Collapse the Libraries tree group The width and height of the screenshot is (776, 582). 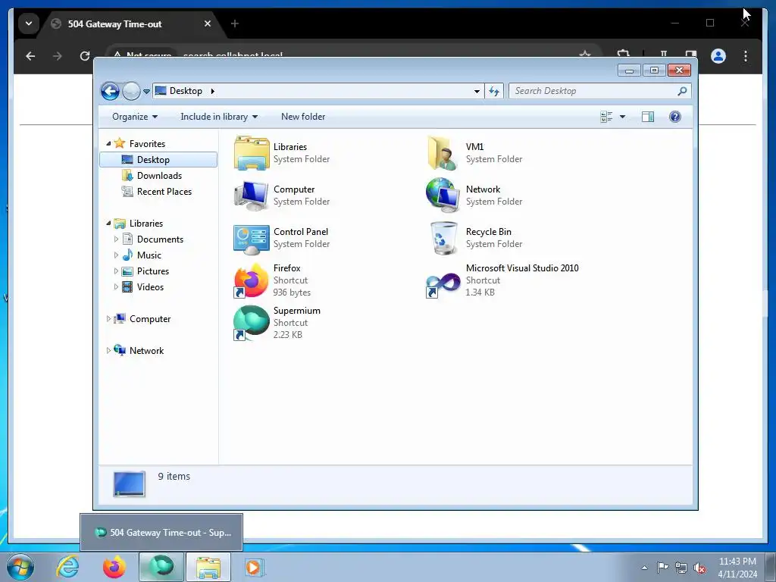click(108, 224)
